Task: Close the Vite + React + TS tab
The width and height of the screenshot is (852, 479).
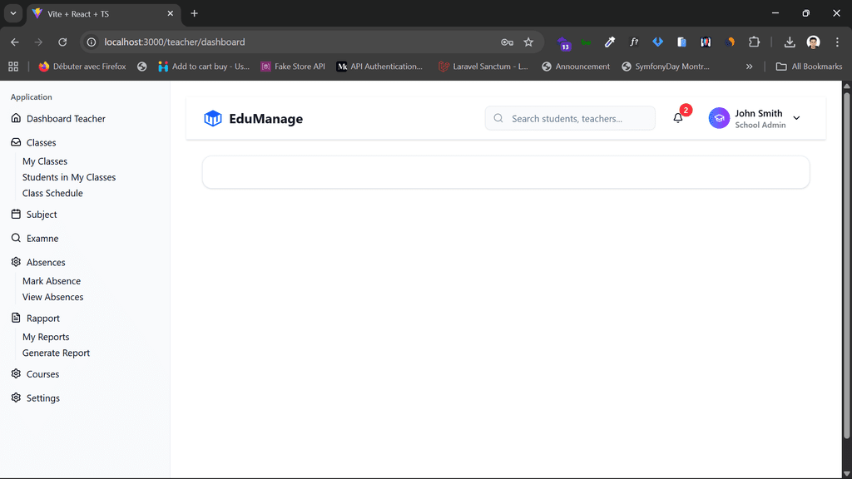Action: click(x=170, y=13)
